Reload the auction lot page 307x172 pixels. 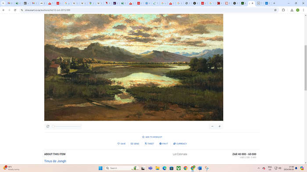[15, 10]
